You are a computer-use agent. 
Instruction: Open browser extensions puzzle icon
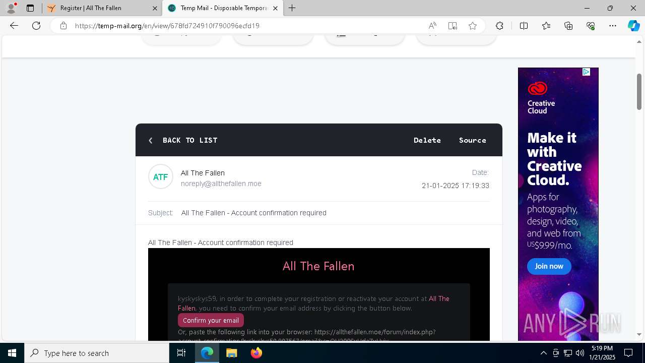(499, 26)
